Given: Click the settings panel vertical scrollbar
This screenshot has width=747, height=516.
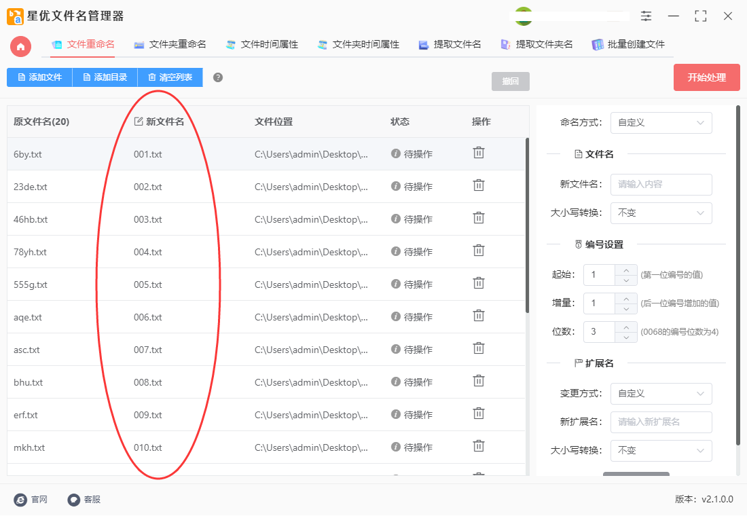Looking at the screenshot, I should point(738,276).
